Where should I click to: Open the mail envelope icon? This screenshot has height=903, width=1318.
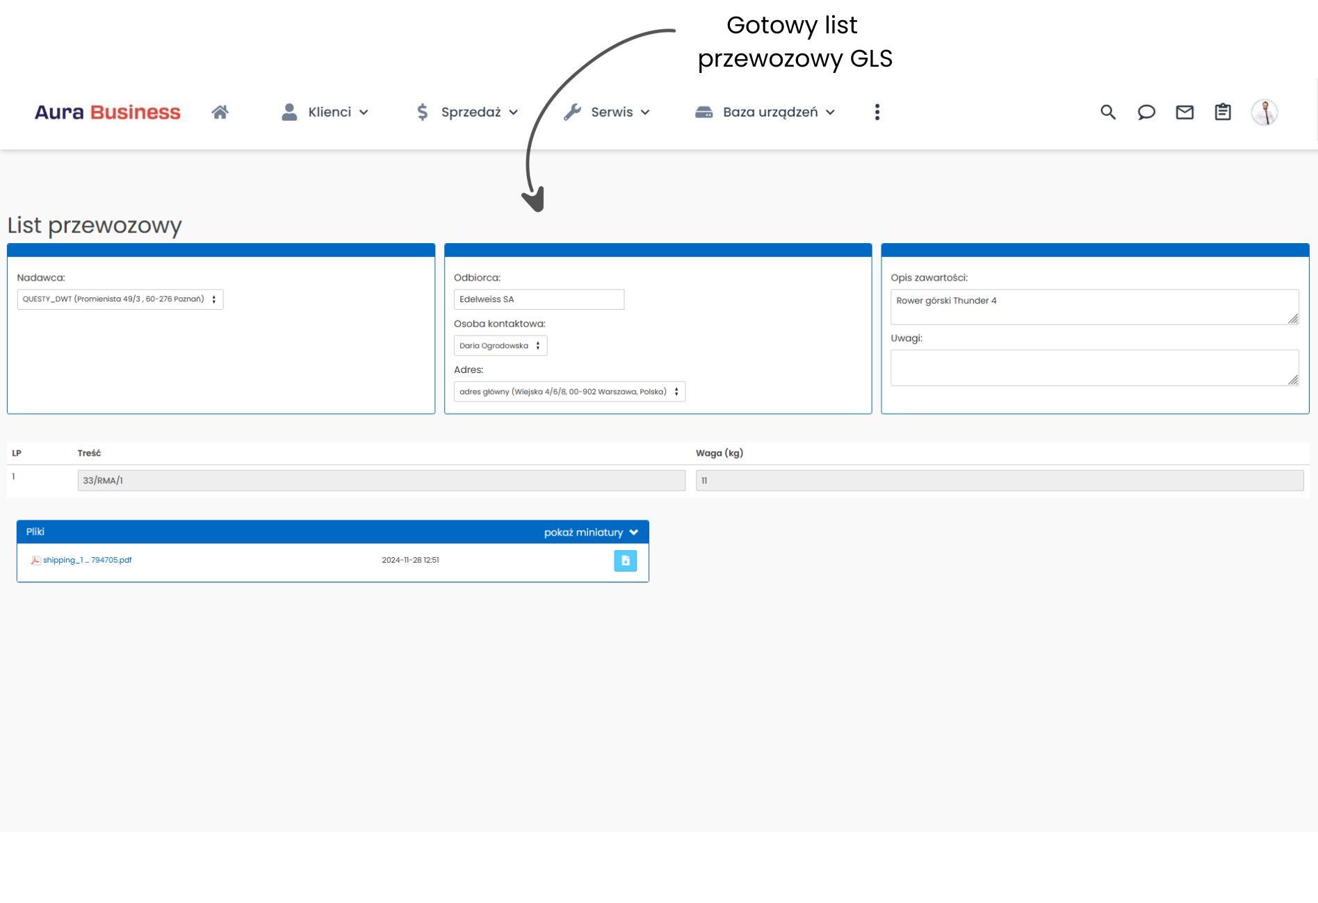coord(1185,112)
